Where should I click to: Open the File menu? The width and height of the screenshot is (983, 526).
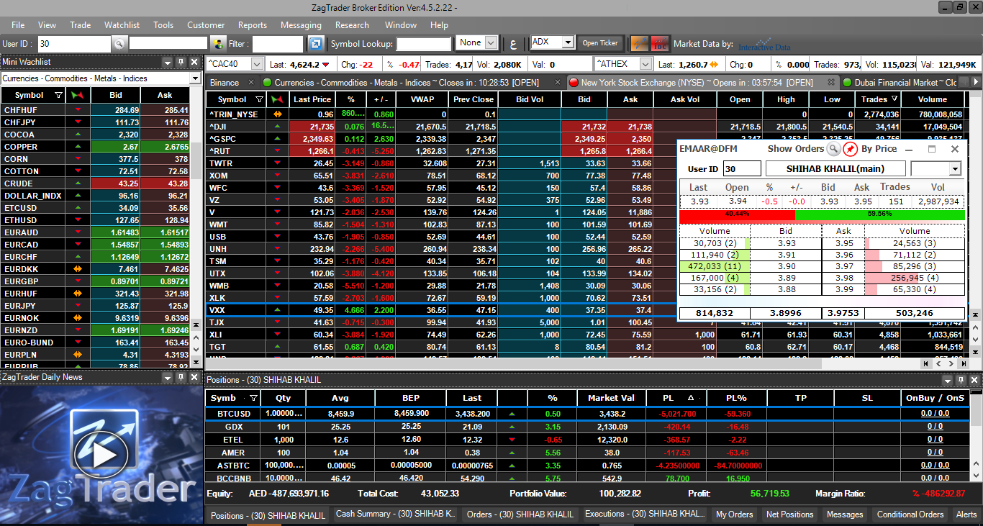tap(18, 25)
